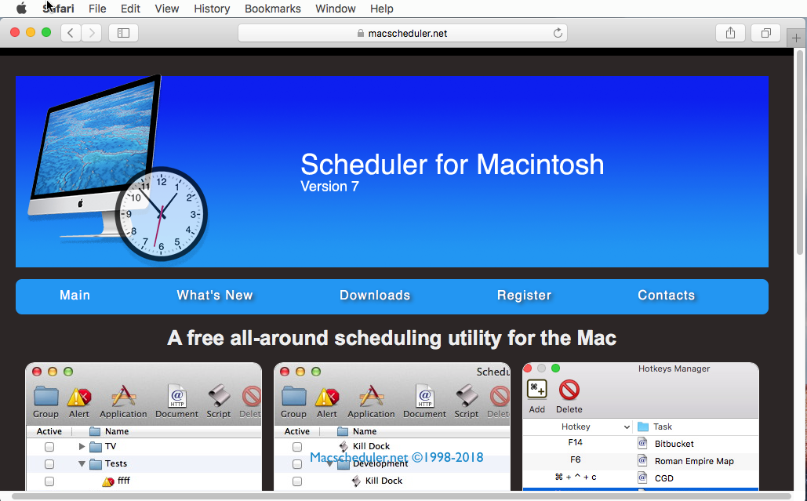Click Document icon in first screenshot
Screen dimensions: 807x501
point(176,402)
